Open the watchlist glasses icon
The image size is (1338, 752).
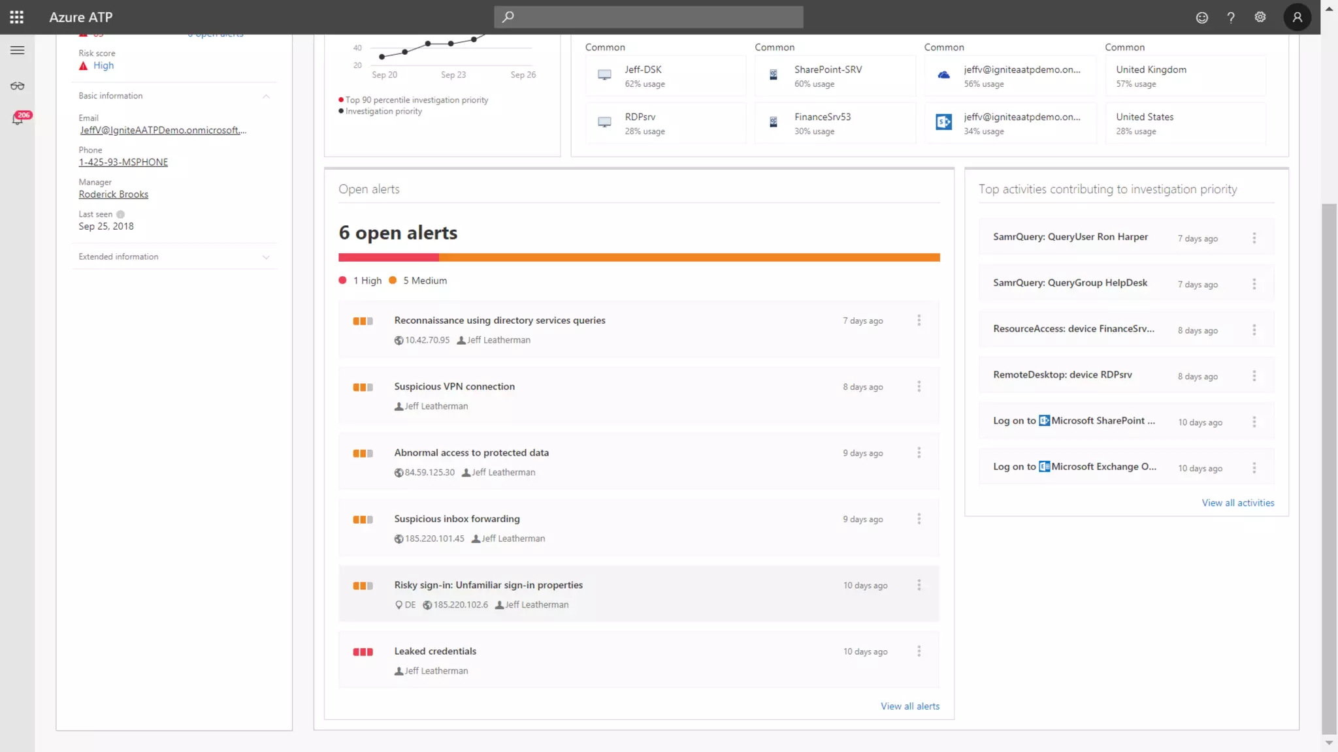[x=18, y=86]
